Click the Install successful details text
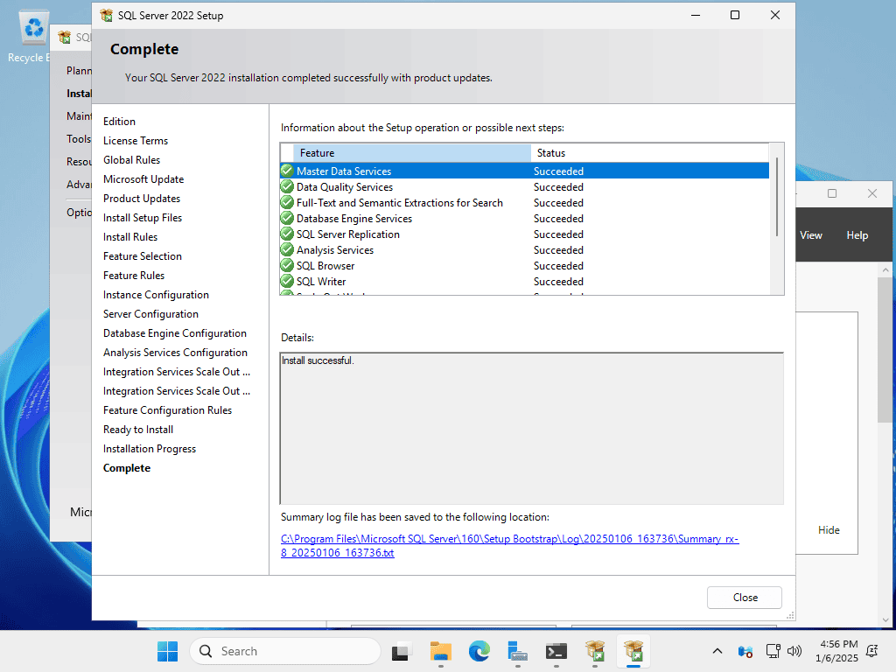Screen dimensions: 896x672 tap(318, 360)
